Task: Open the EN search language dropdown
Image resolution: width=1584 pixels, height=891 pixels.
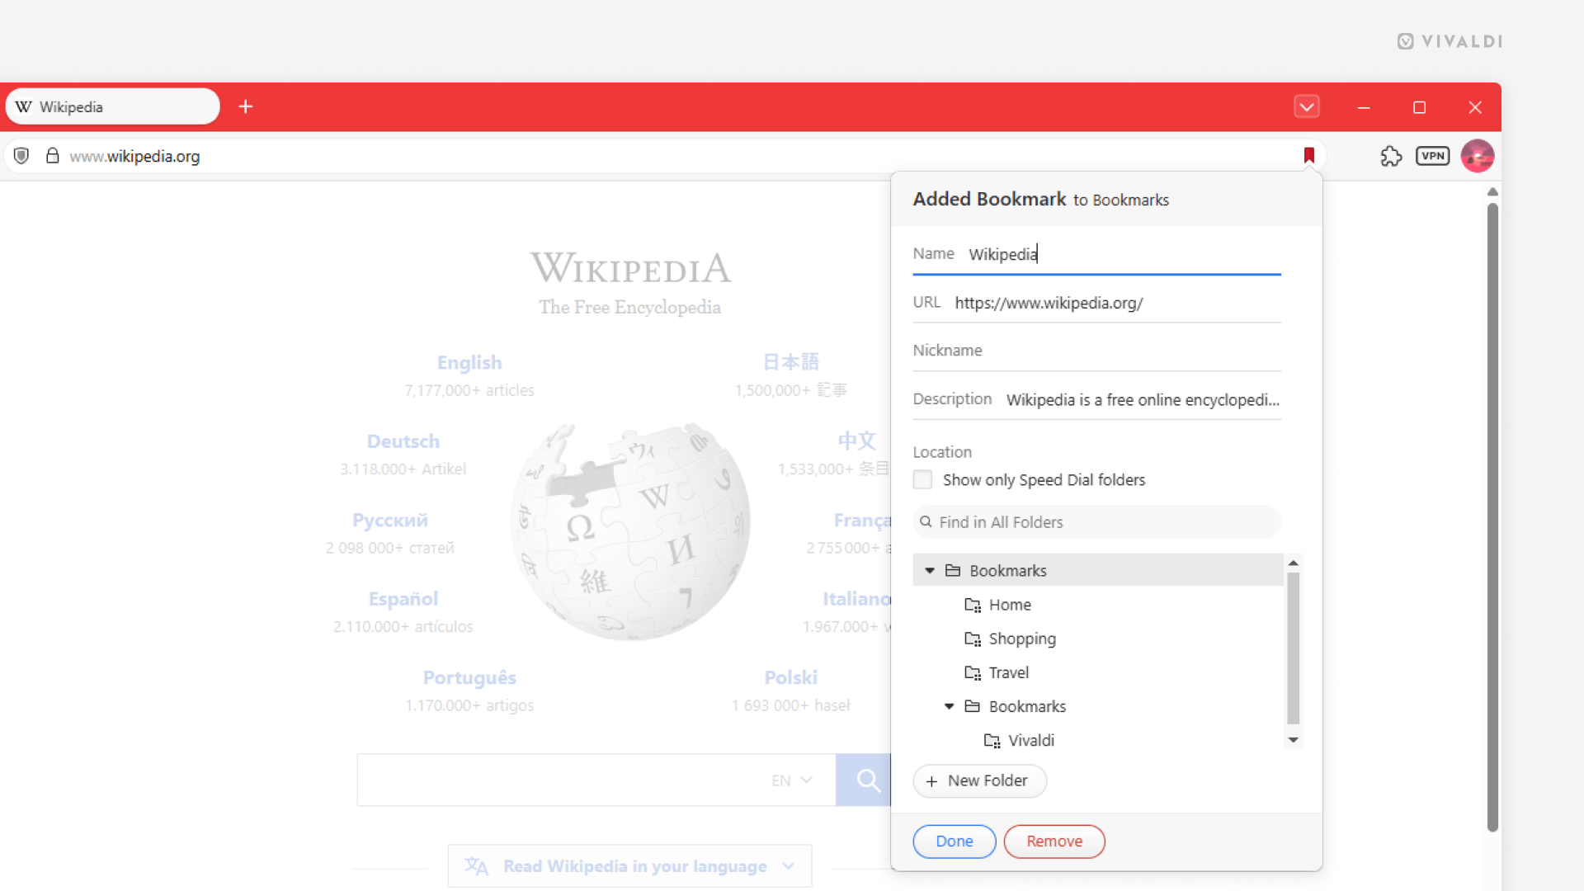Action: [792, 780]
